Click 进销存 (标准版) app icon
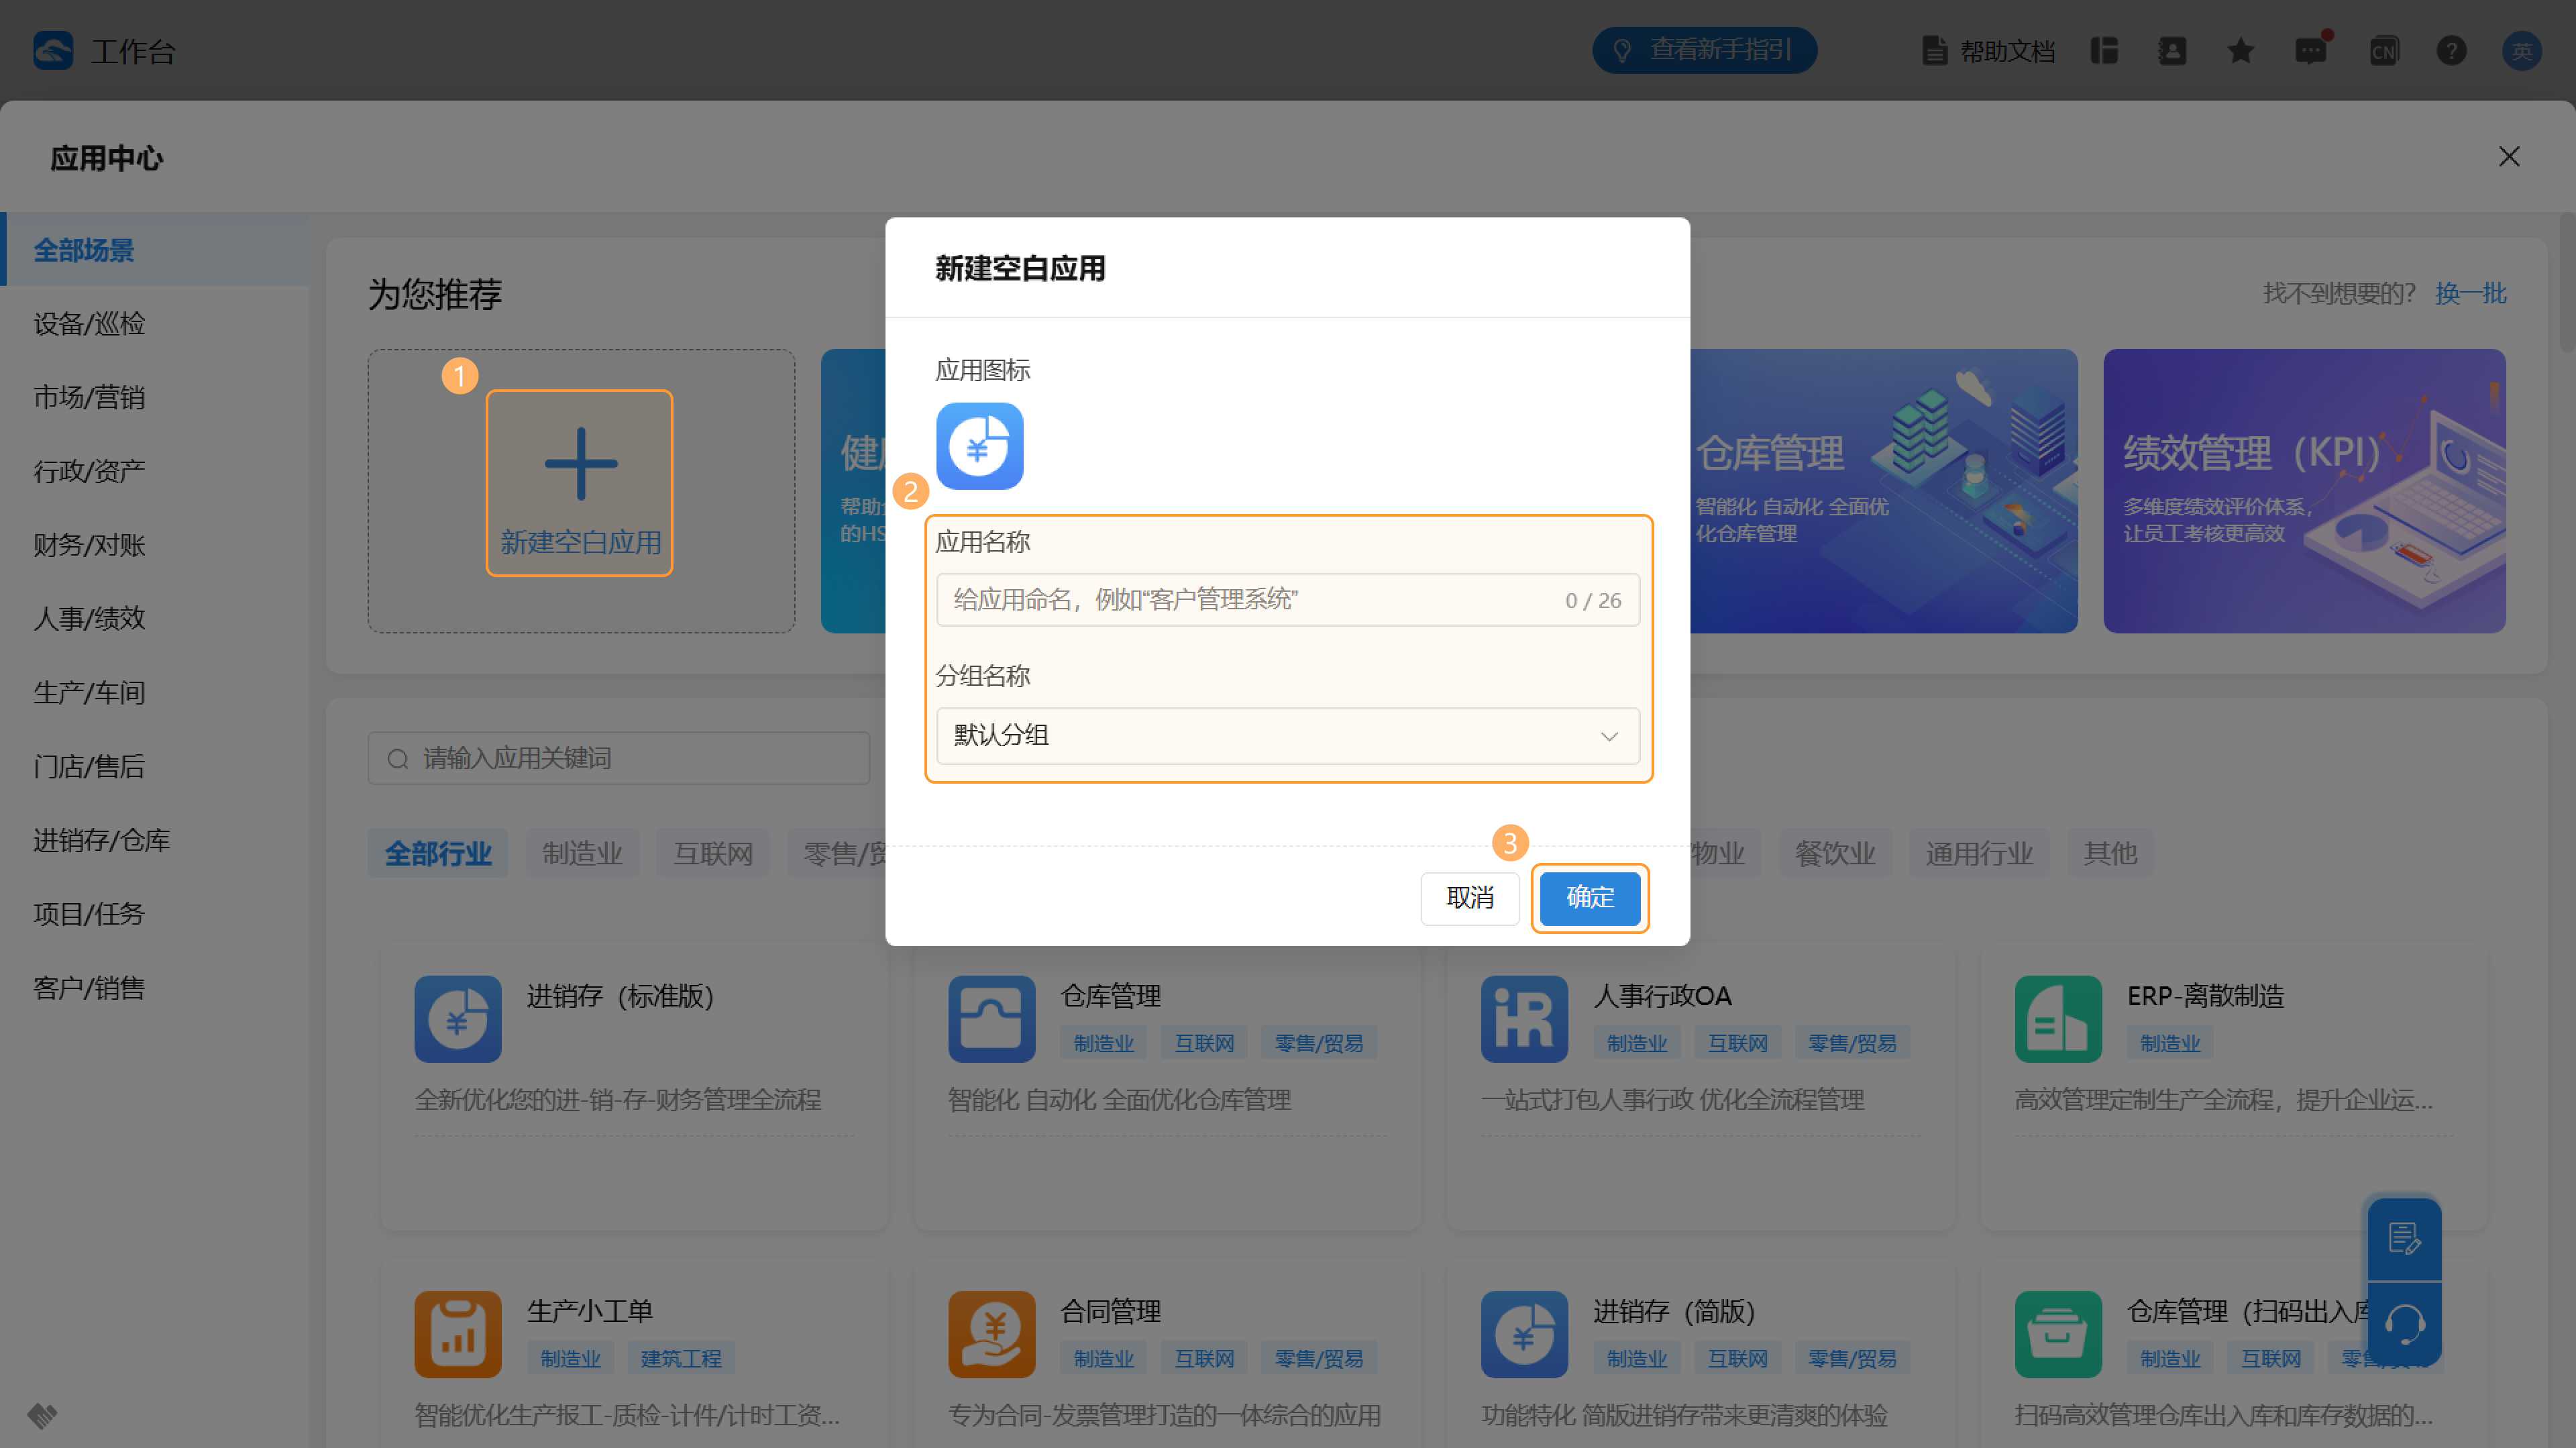The image size is (2576, 1448). point(458,1019)
